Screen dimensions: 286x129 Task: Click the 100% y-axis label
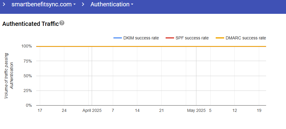27,46
